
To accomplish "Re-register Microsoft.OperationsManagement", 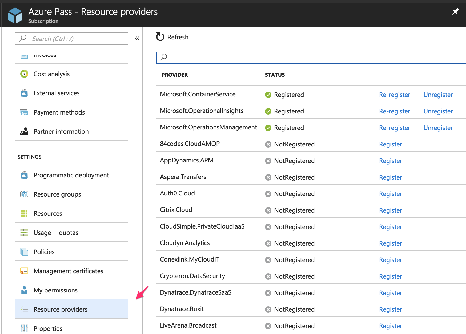I will coord(395,128).
